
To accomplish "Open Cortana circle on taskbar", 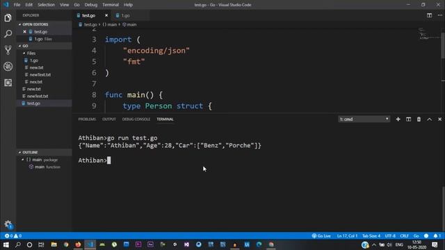I will 29,244.
